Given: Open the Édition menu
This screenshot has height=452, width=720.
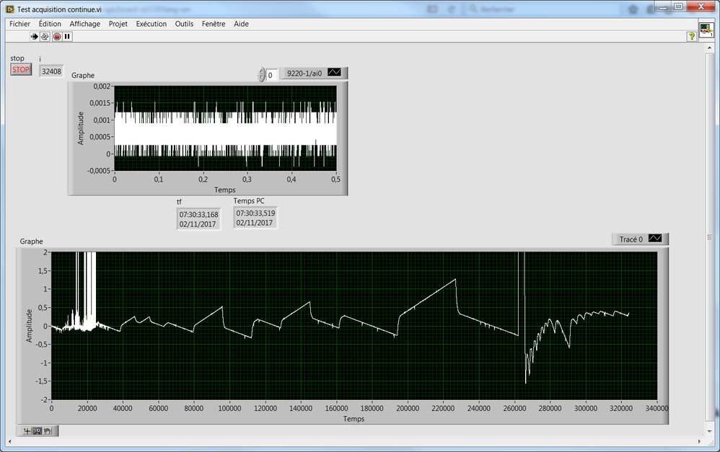Looking at the screenshot, I should (x=50, y=24).
